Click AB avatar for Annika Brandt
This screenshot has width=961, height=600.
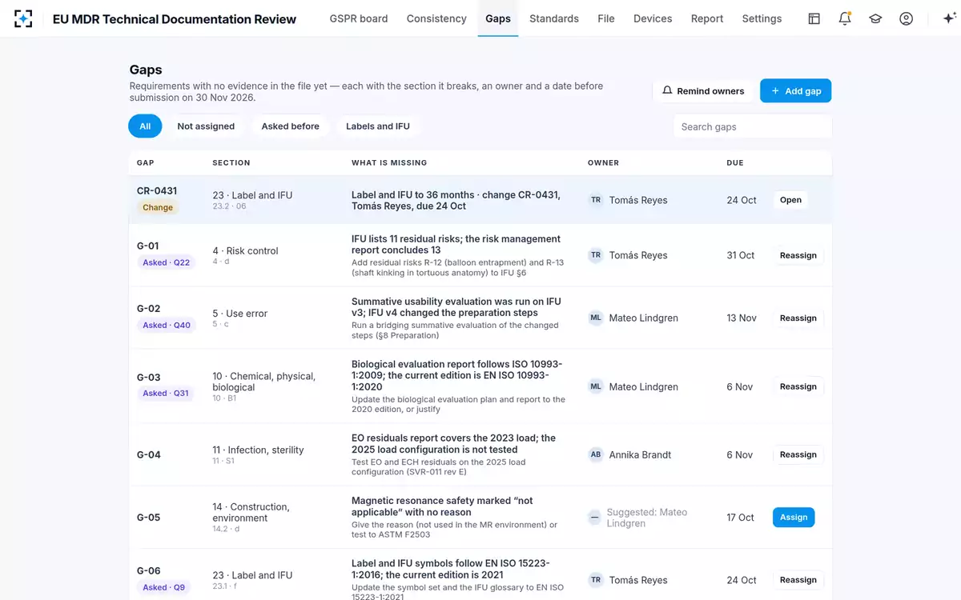point(596,454)
